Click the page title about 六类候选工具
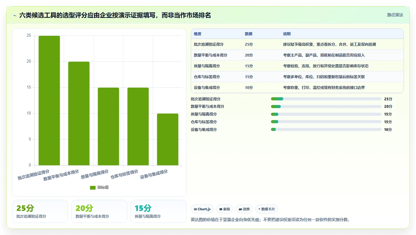This screenshot has width=416, height=235. click(115, 15)
